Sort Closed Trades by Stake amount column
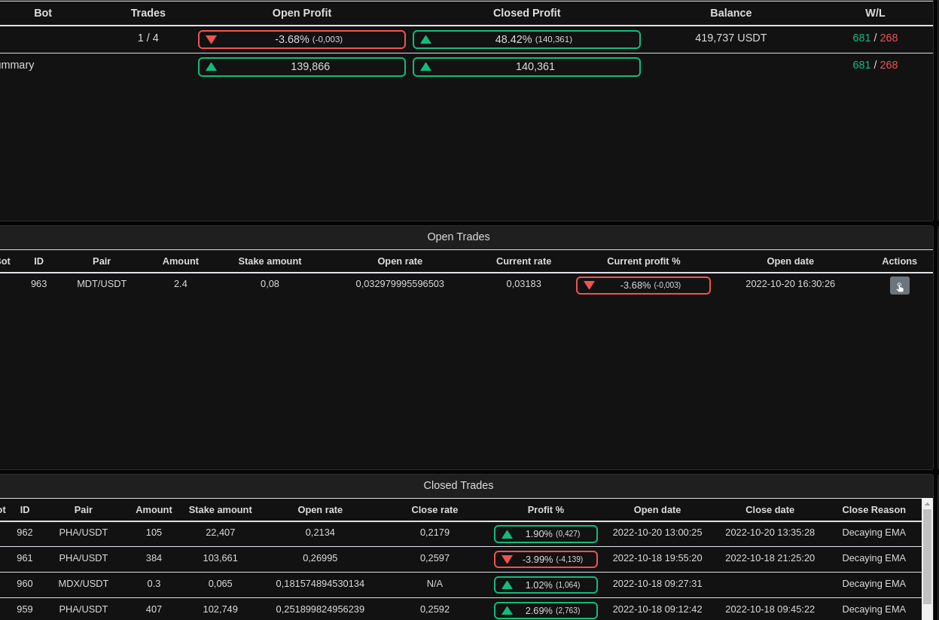Screen dimensions: 939x620 point(221,510)
